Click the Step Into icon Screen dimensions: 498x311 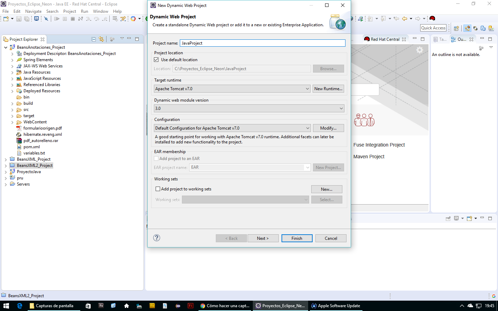coord(89,19)
